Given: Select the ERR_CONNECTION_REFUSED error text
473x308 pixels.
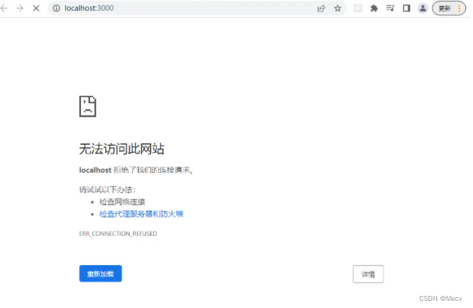Looking at the screenshot, I should point(118,234).
